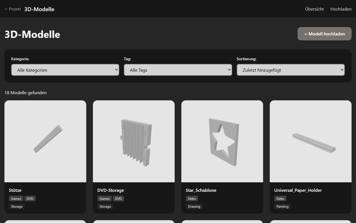Click the 18 Modelle gefunden count

(x=26, y=93)
